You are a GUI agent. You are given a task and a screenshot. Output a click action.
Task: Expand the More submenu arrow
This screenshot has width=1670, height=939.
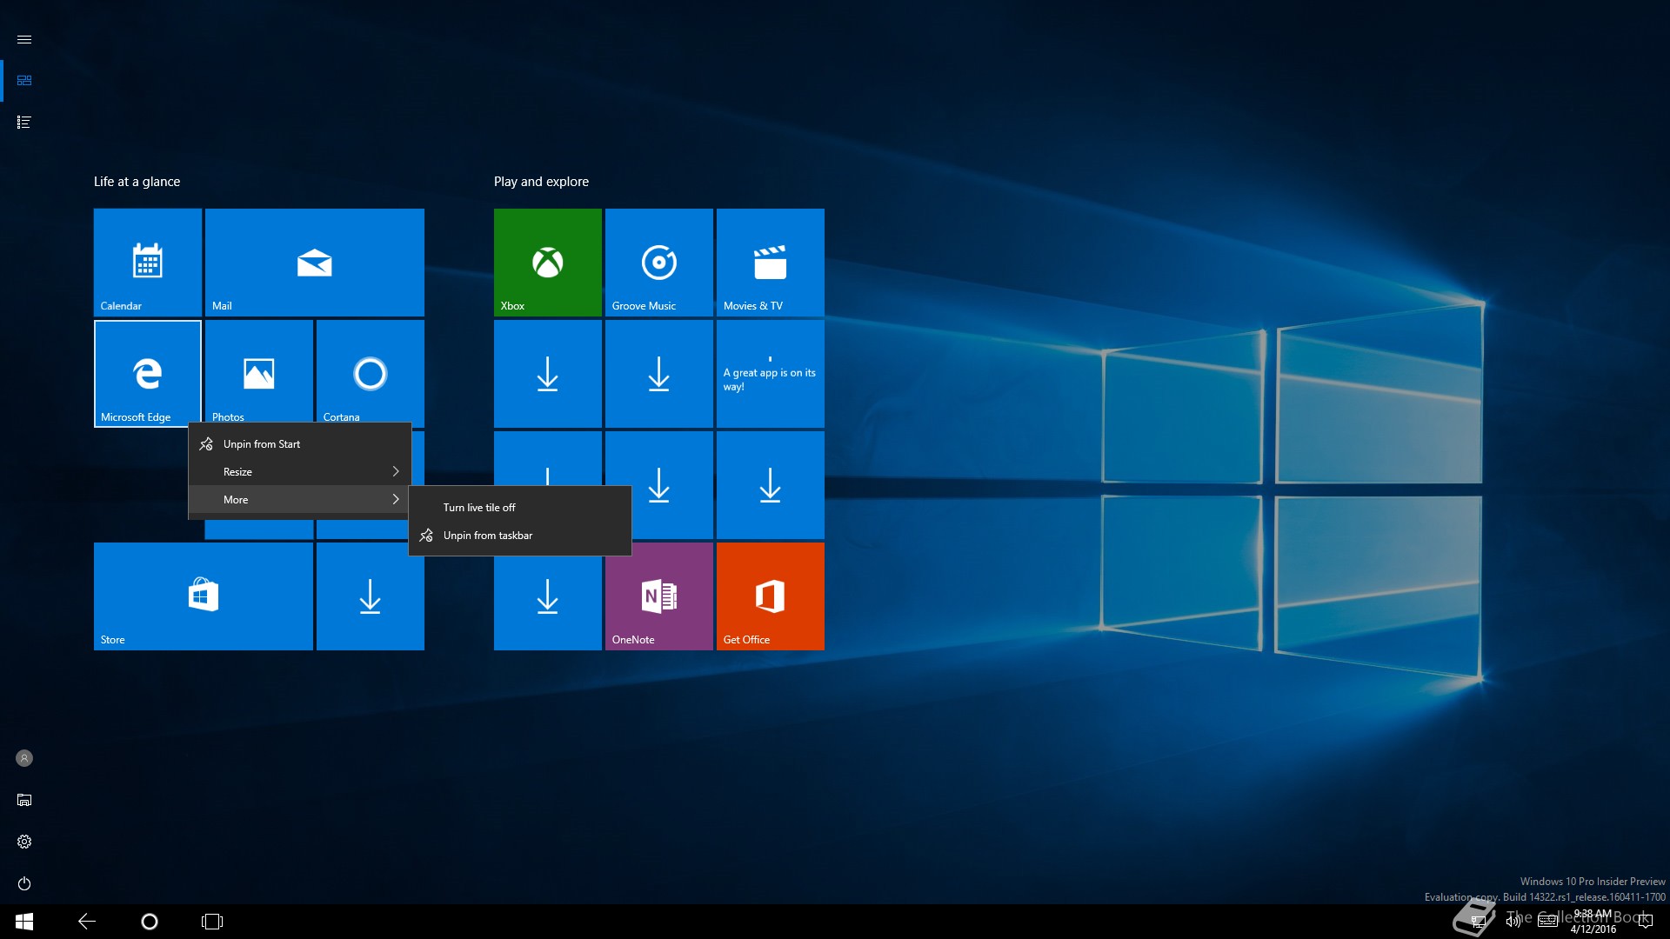click(396, 500)
